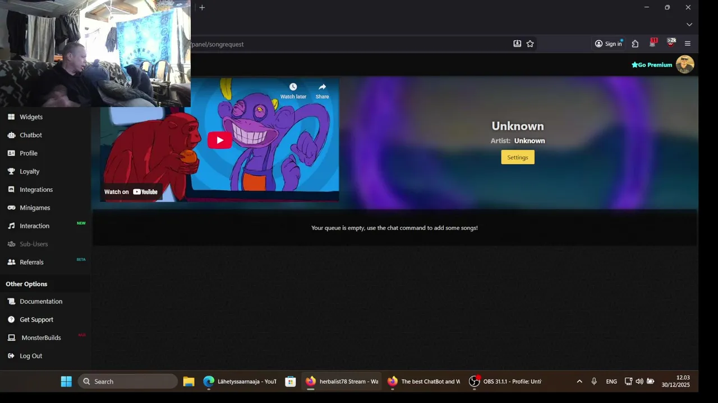Share the YouTube video

pos(322,91)
